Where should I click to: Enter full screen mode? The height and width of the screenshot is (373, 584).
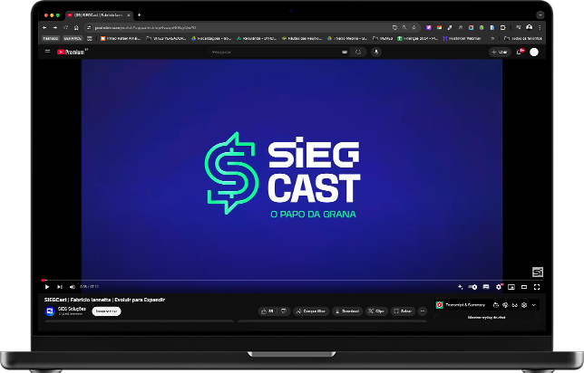click(537, 287)
